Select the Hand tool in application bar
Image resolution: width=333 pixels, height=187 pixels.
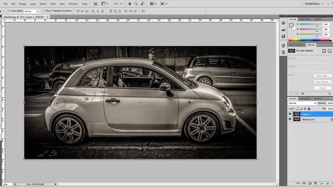pyautogui.click(x=130, y=4)
